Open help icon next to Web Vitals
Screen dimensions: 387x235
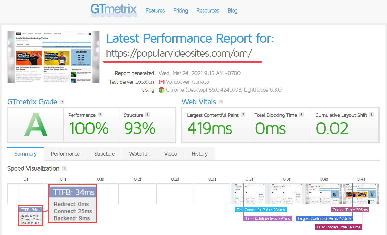coord(221,102)
